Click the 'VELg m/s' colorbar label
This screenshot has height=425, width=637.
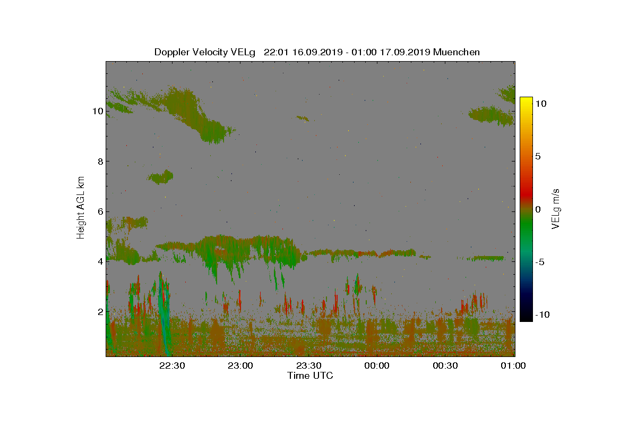click(x=556, y=208)
